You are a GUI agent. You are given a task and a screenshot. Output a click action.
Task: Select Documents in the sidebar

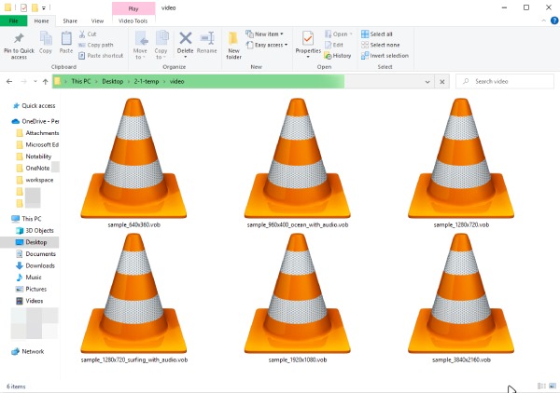coord(36,254)
